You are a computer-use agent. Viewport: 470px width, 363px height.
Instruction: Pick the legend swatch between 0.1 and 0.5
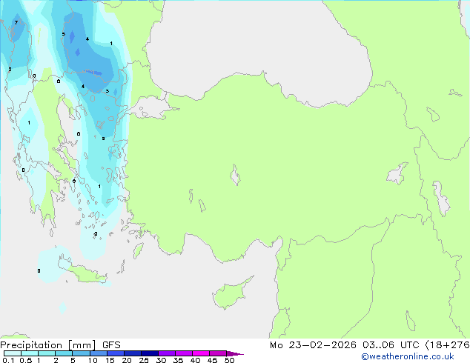pos(13,353)
